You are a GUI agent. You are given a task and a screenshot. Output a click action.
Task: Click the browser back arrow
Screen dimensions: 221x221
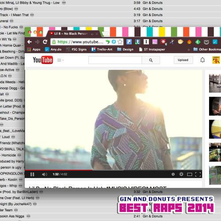point(30,42)
